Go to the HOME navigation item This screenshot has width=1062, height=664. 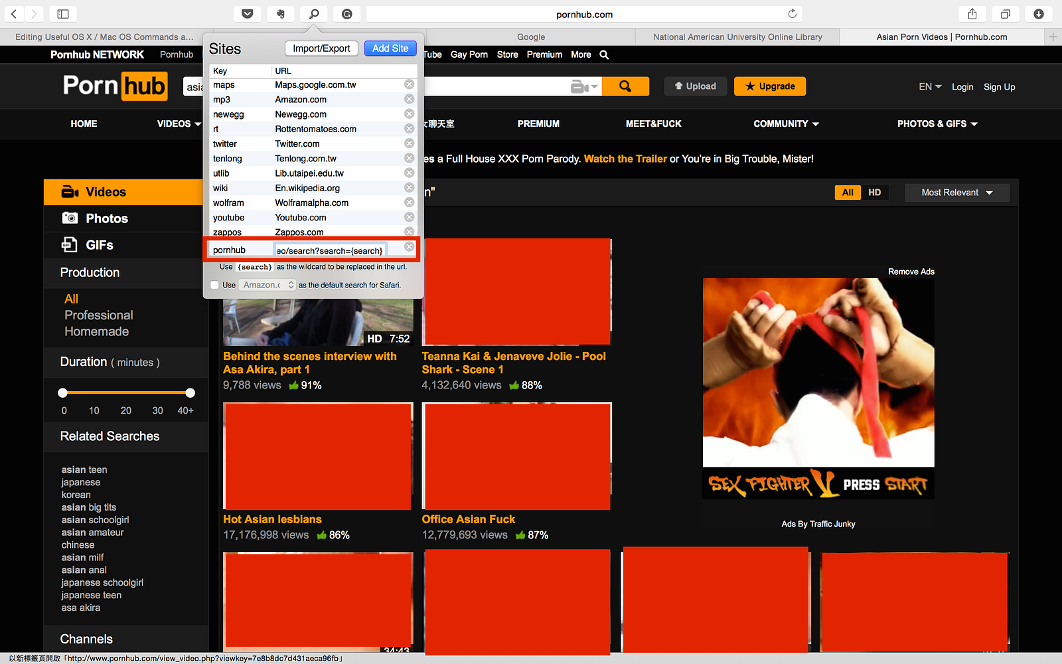pyautogui.click(x=84, y=124)
